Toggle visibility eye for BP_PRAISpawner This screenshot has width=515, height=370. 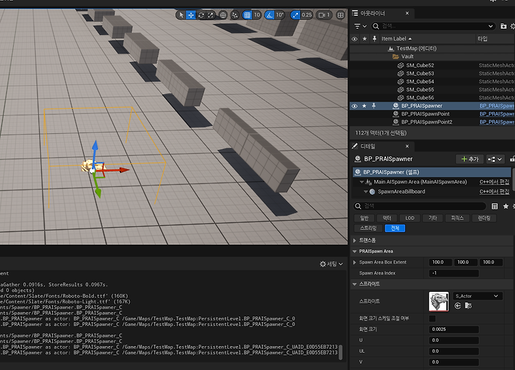pyautogui.click(x=354, y=106)
